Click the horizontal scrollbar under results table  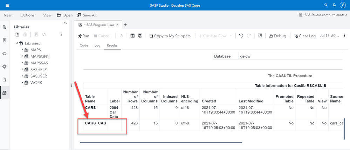point(161,142)
